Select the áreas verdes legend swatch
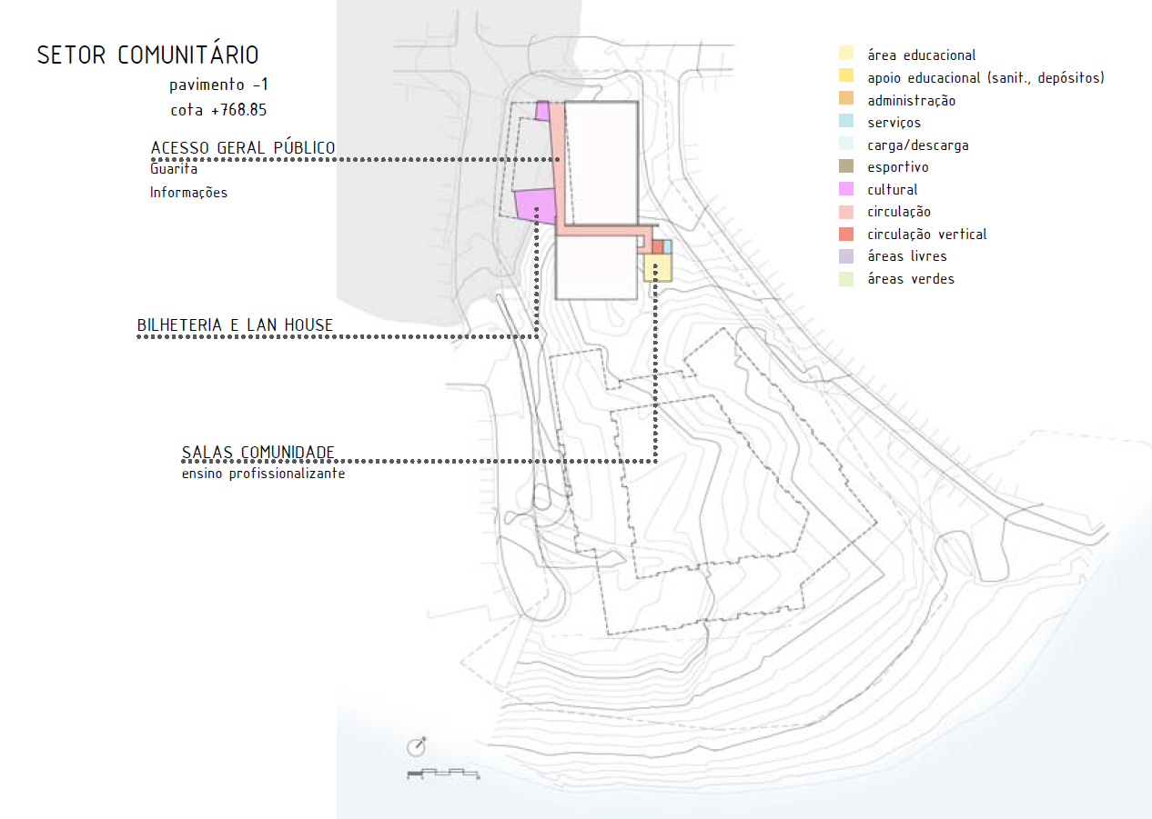The width and height of the screenshot is (1152, 819). click(846, 279)
